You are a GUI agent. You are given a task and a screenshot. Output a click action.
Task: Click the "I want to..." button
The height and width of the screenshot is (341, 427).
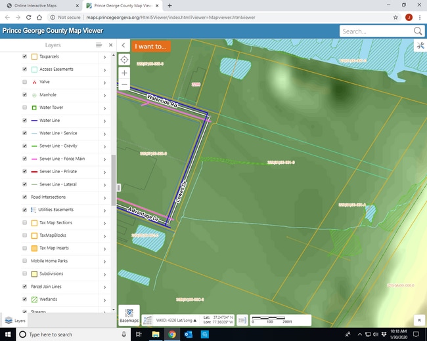[x=152, y=47]
